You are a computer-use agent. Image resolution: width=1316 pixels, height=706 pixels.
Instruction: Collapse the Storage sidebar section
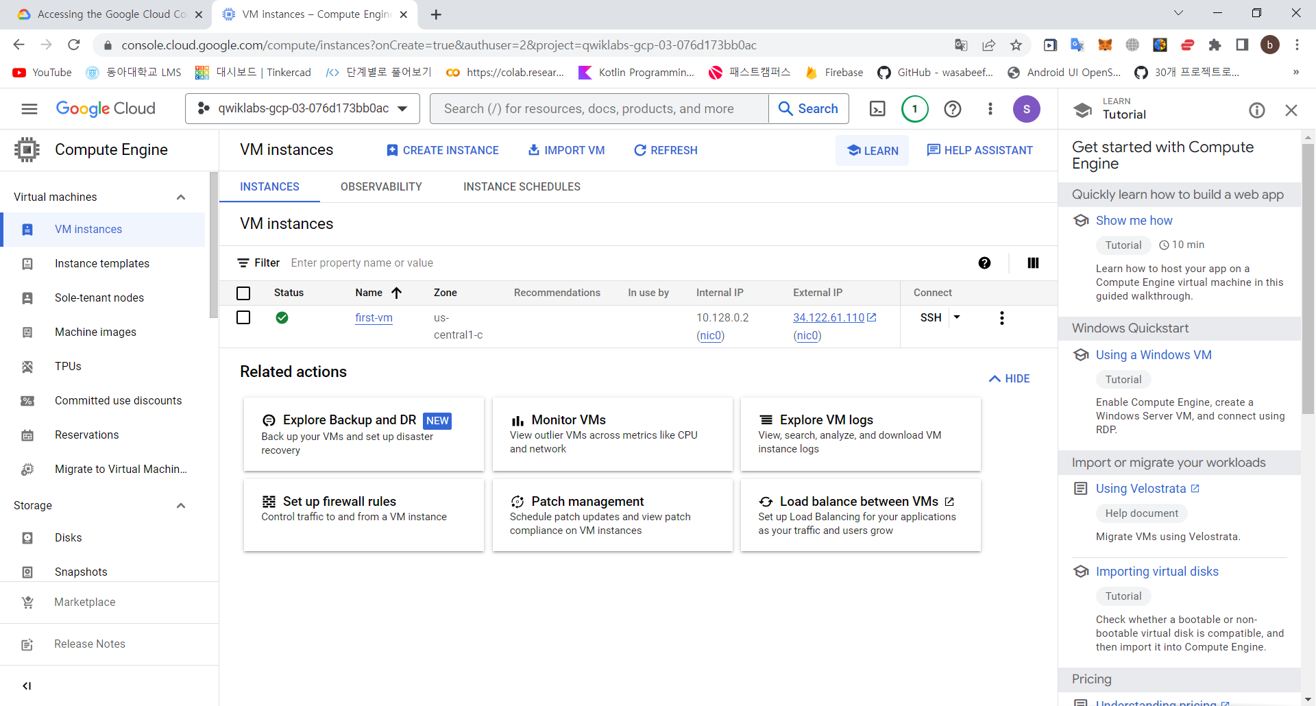click(x=181, y=506)
